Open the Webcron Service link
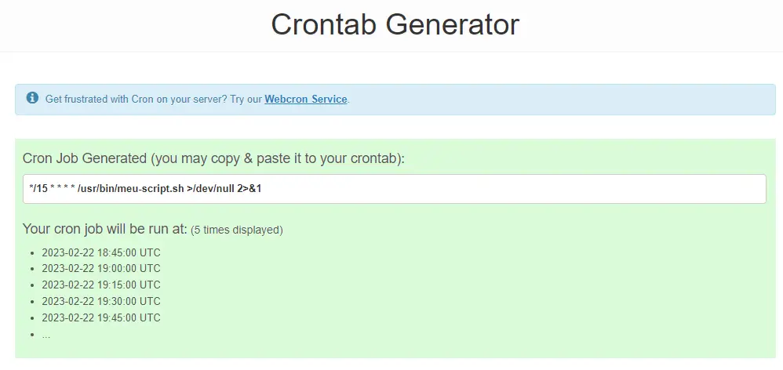The height and width of the screenshot is (370, 783). point(306,100)
